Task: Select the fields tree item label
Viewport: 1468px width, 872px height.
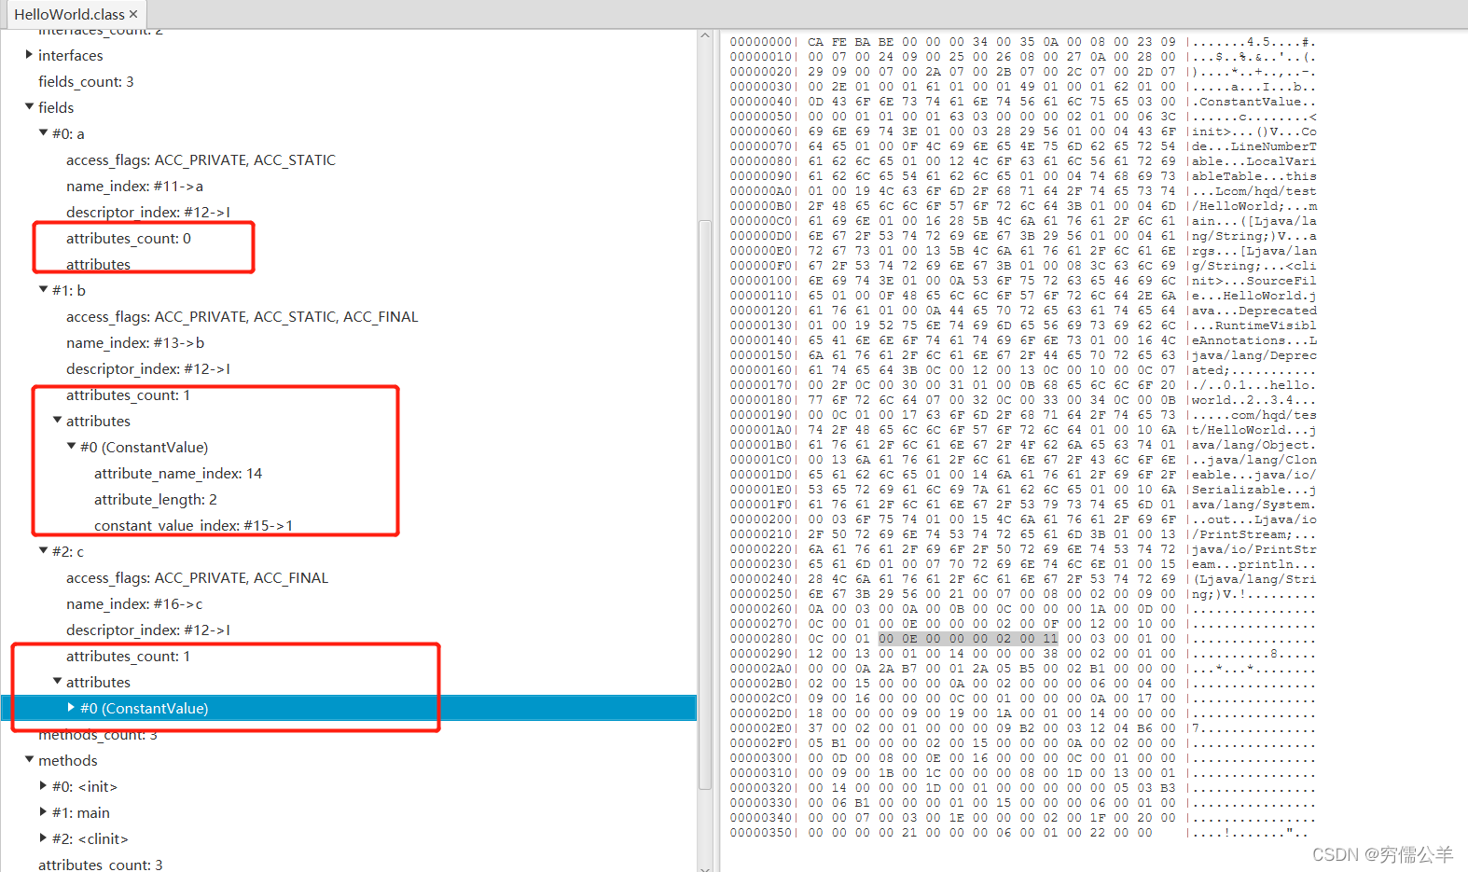Action: pos(56,107)
